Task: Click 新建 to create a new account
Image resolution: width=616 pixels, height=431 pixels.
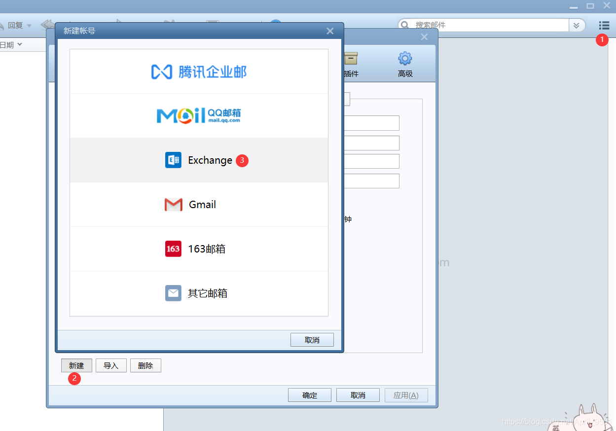Action: point(76,365)
